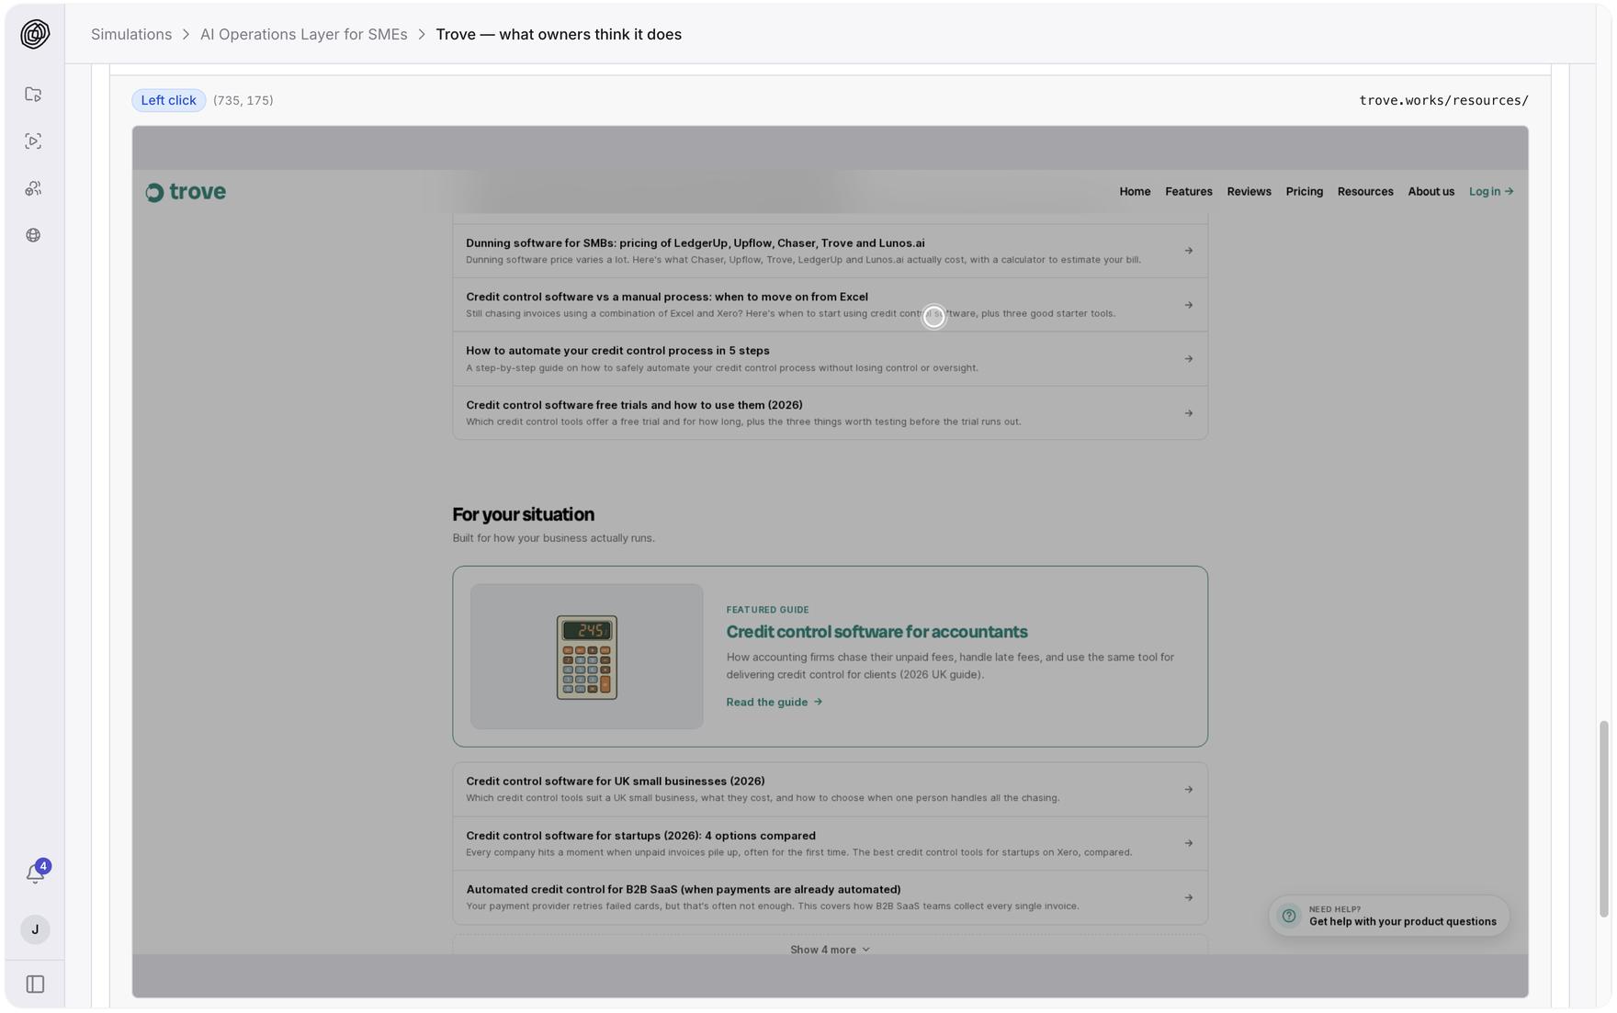
Task: Open the screen-capture play icon in the sidebar
Action: tap(33, 141)
